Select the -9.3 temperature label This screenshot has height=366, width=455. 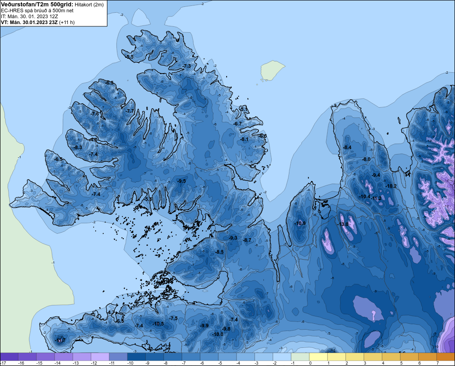pyautogui.click(x=233, y=238)
